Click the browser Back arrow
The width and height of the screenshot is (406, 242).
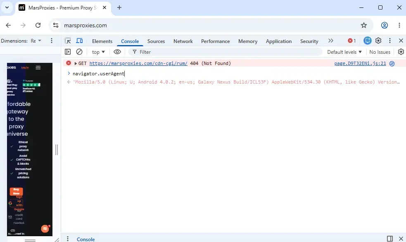point(8,25)
